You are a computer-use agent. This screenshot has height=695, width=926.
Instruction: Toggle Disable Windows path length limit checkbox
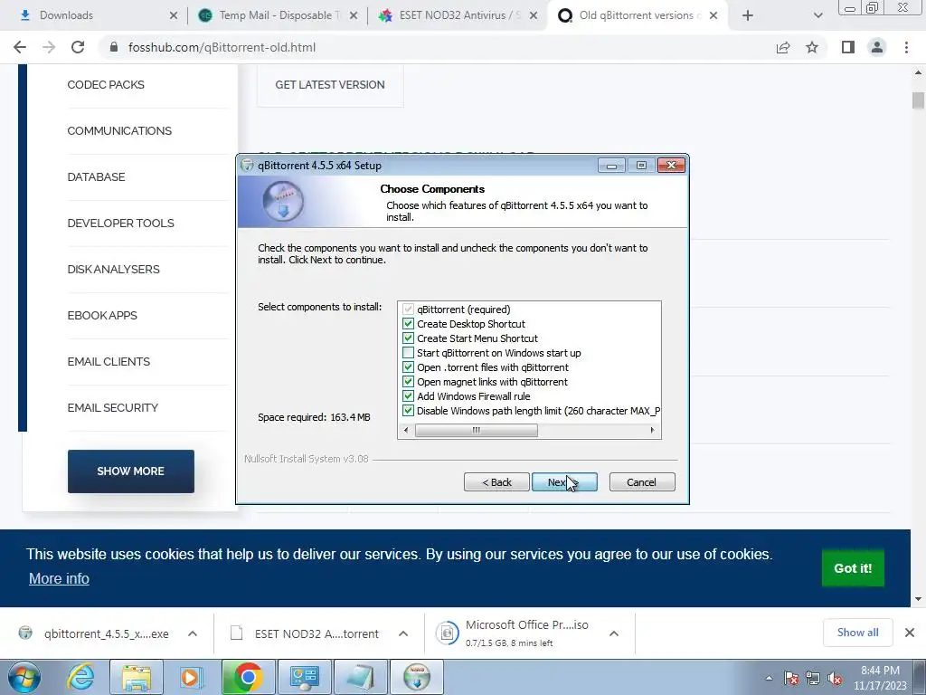click(408, 411)
